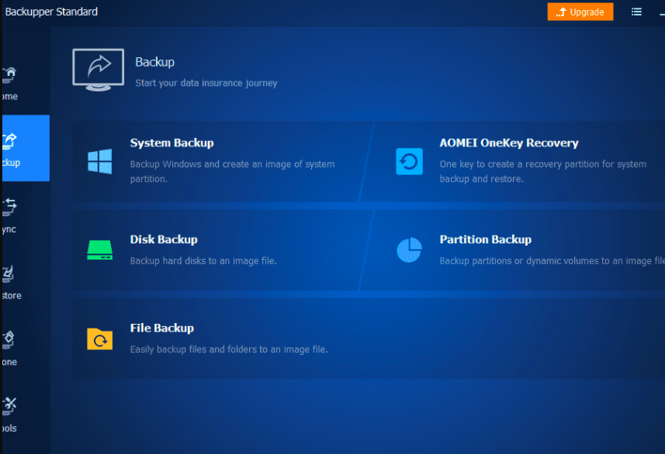This screenshot has height=454, width=665.
Task: Click the Restore icon in sidebar
Action: [x=9, y=273]
